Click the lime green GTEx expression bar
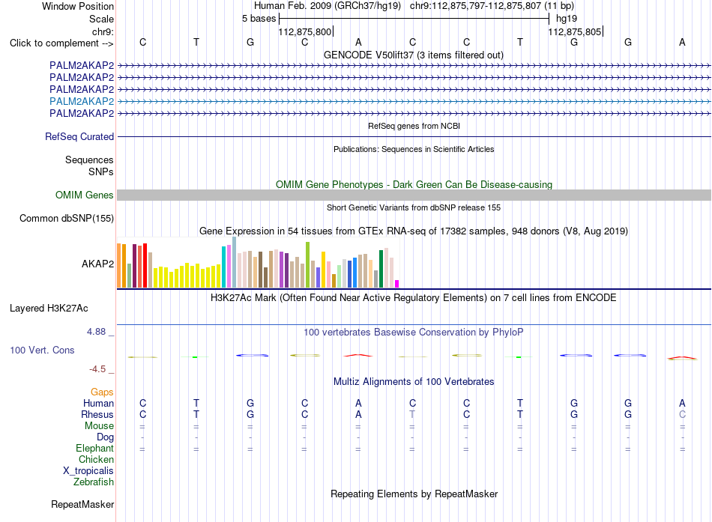The height and width of the screenshot is (522, 712). (x=308, y=264)
